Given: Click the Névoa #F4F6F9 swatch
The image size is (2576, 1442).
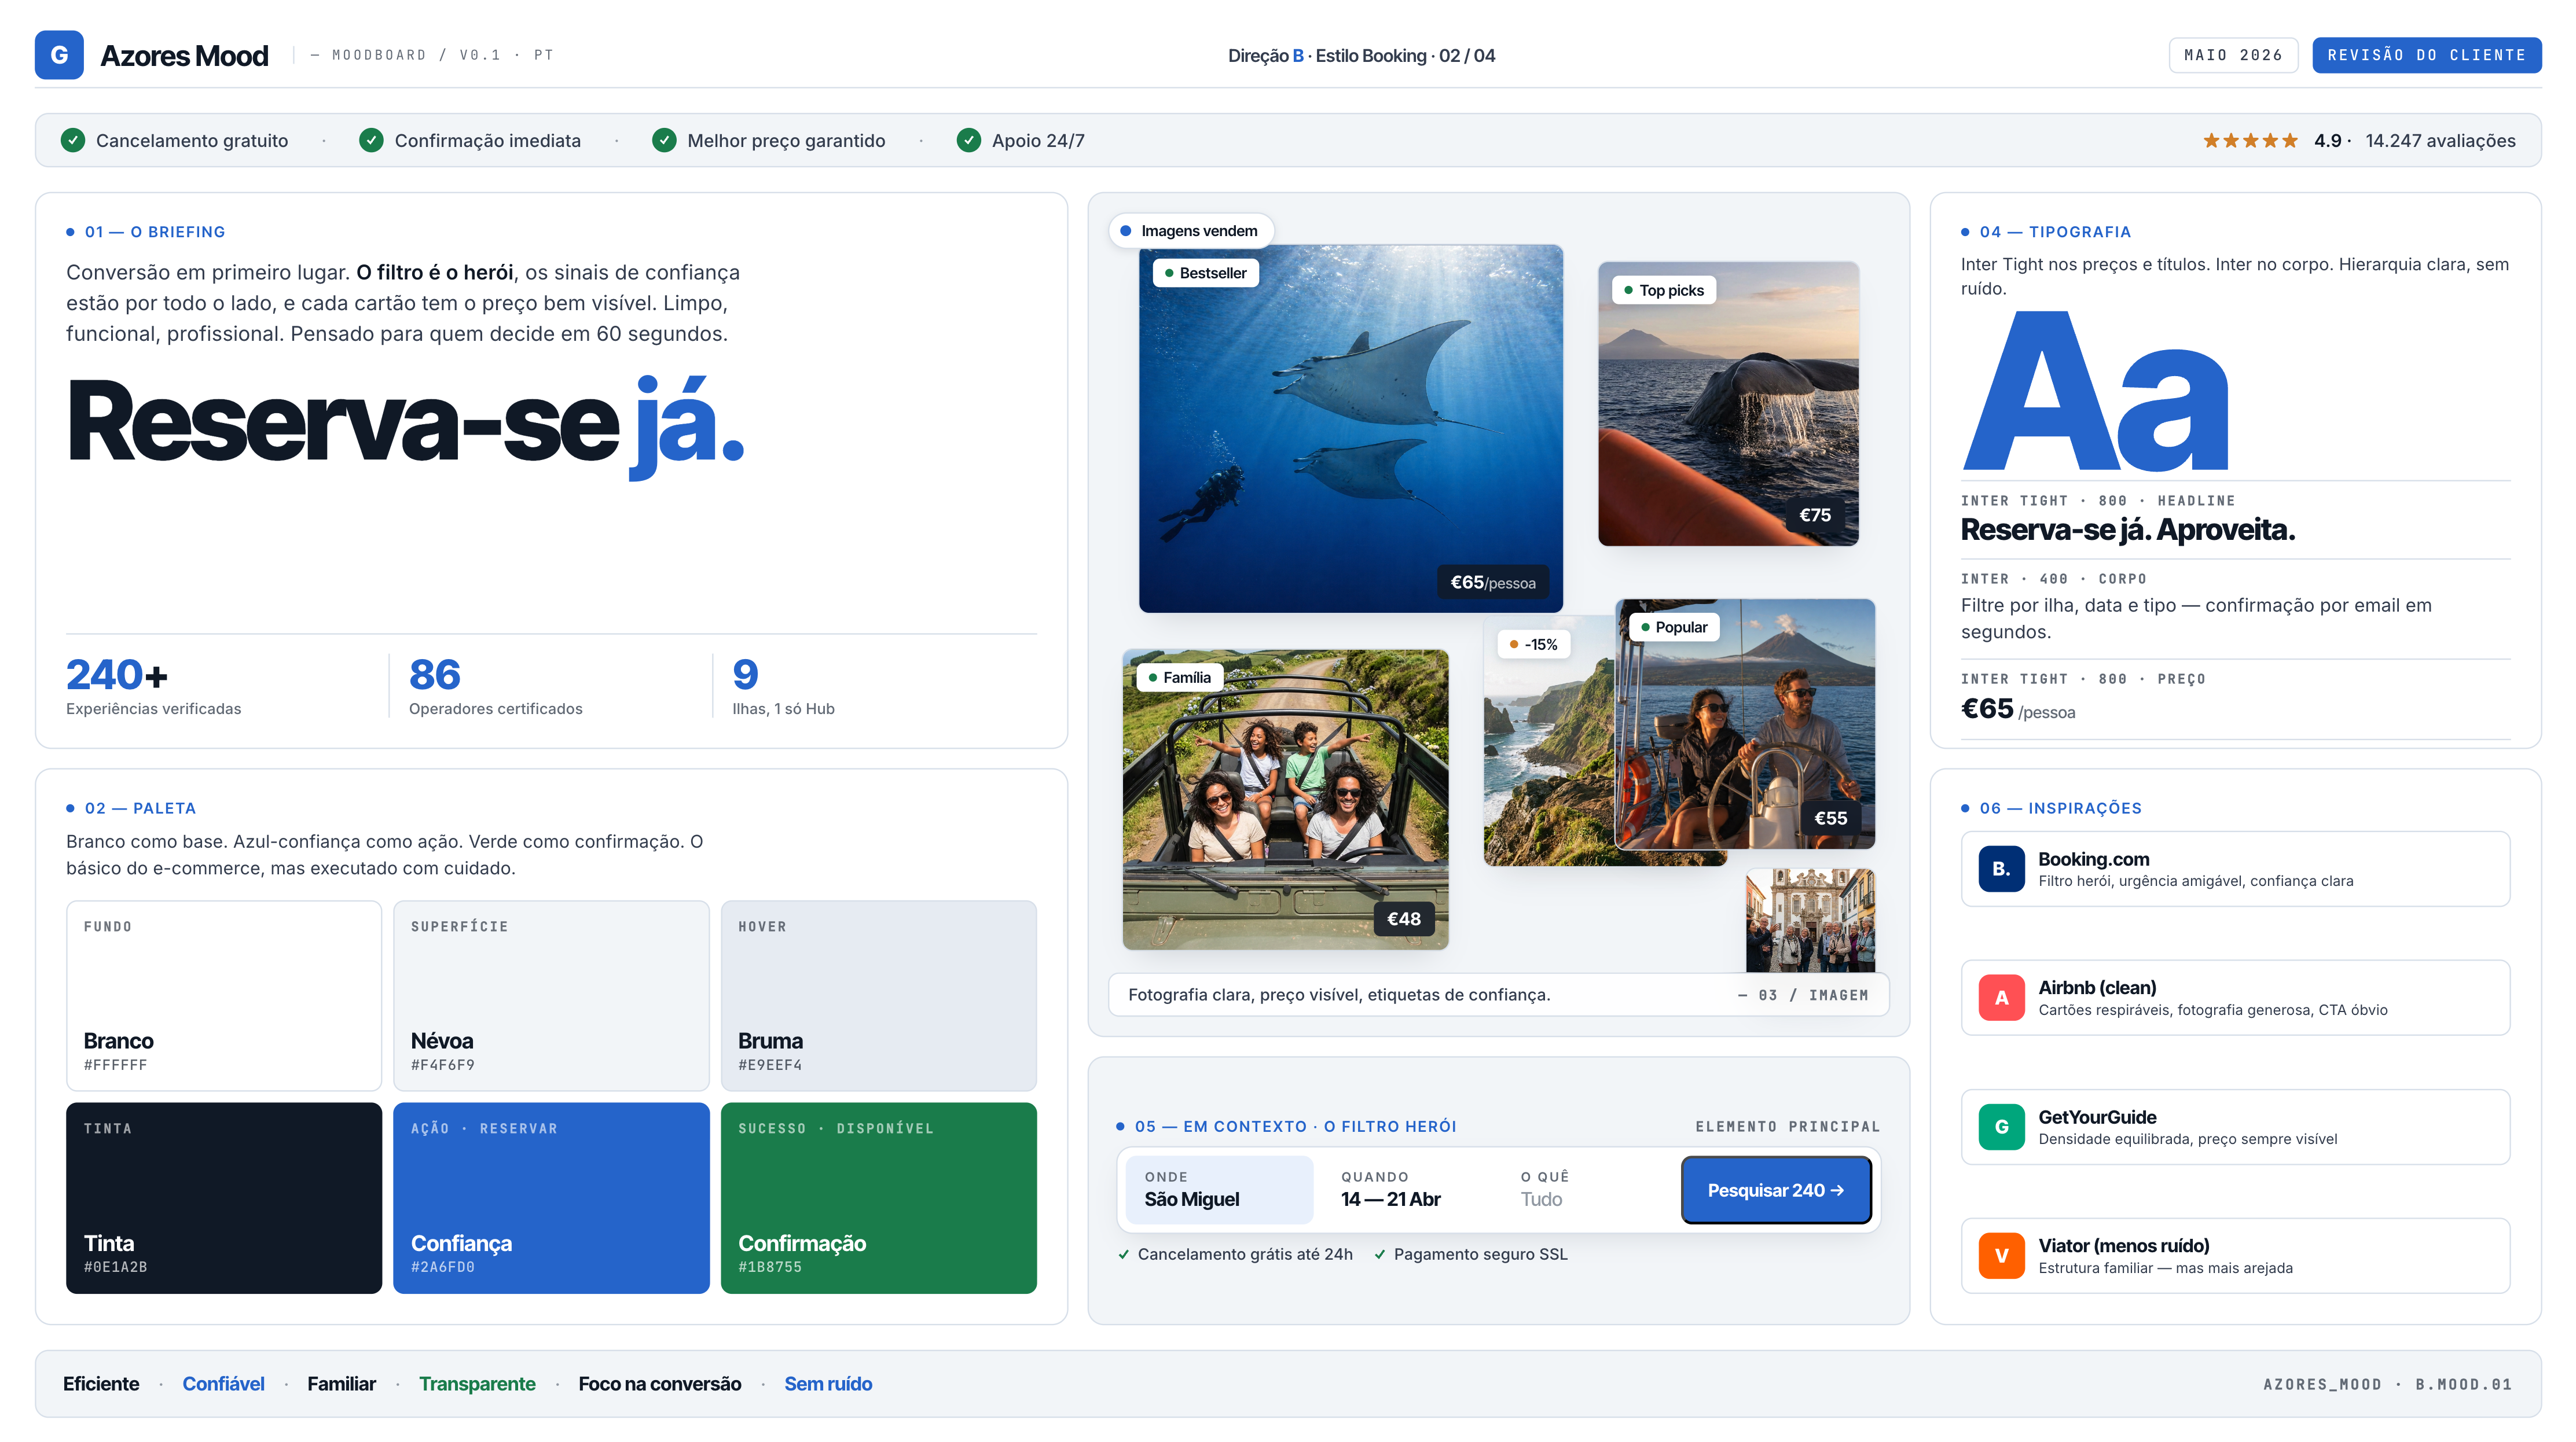Looking at the screenshot, I should tap(551, 996).
